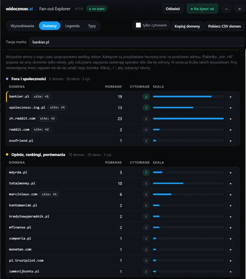
Task: Click 'Opinie, rankingi, porównania' category heading
Action: 38,155
